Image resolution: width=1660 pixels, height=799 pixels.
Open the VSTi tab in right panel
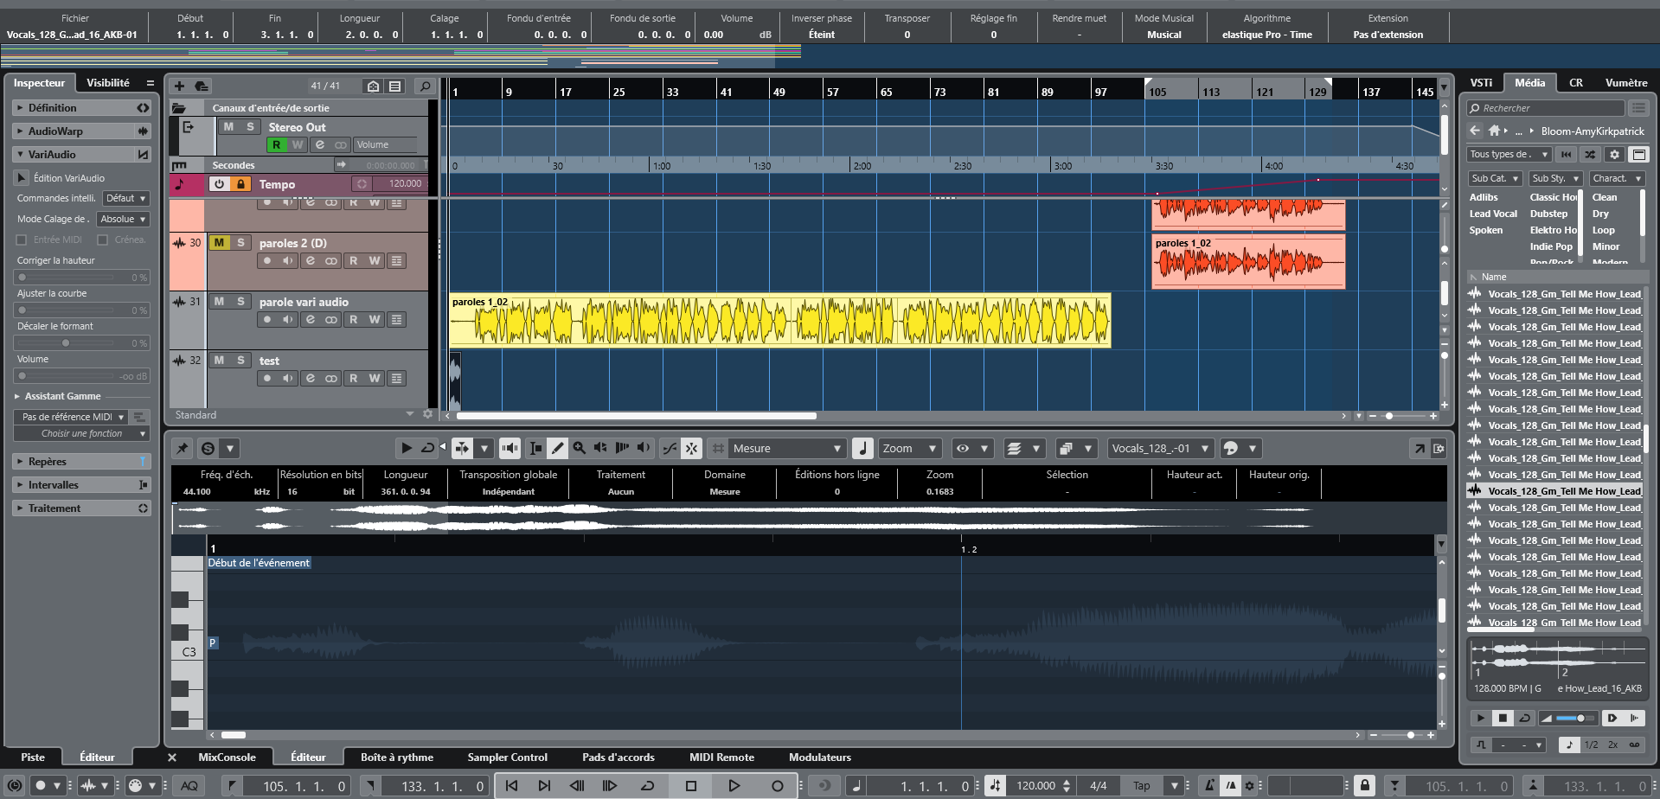(1481, 83)
